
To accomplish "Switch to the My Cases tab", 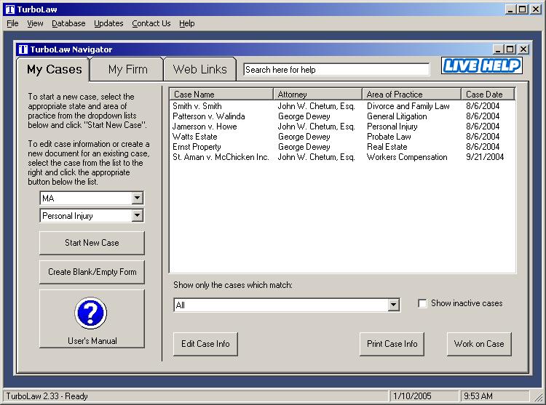I will [55, 69].
